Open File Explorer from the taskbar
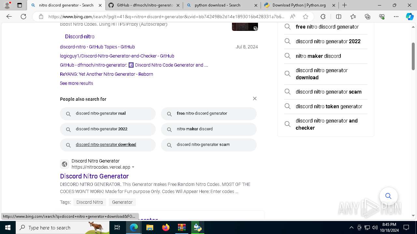This screenshot has width=417, height=234. [x=150, y=227]
